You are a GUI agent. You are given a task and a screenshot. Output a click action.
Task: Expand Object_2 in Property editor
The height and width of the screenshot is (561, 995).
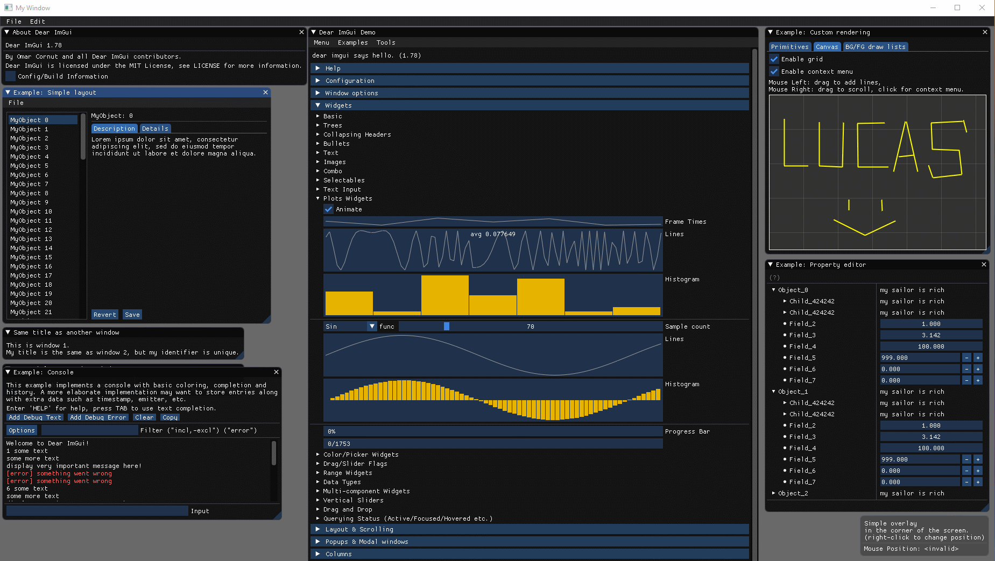point(774,493)
